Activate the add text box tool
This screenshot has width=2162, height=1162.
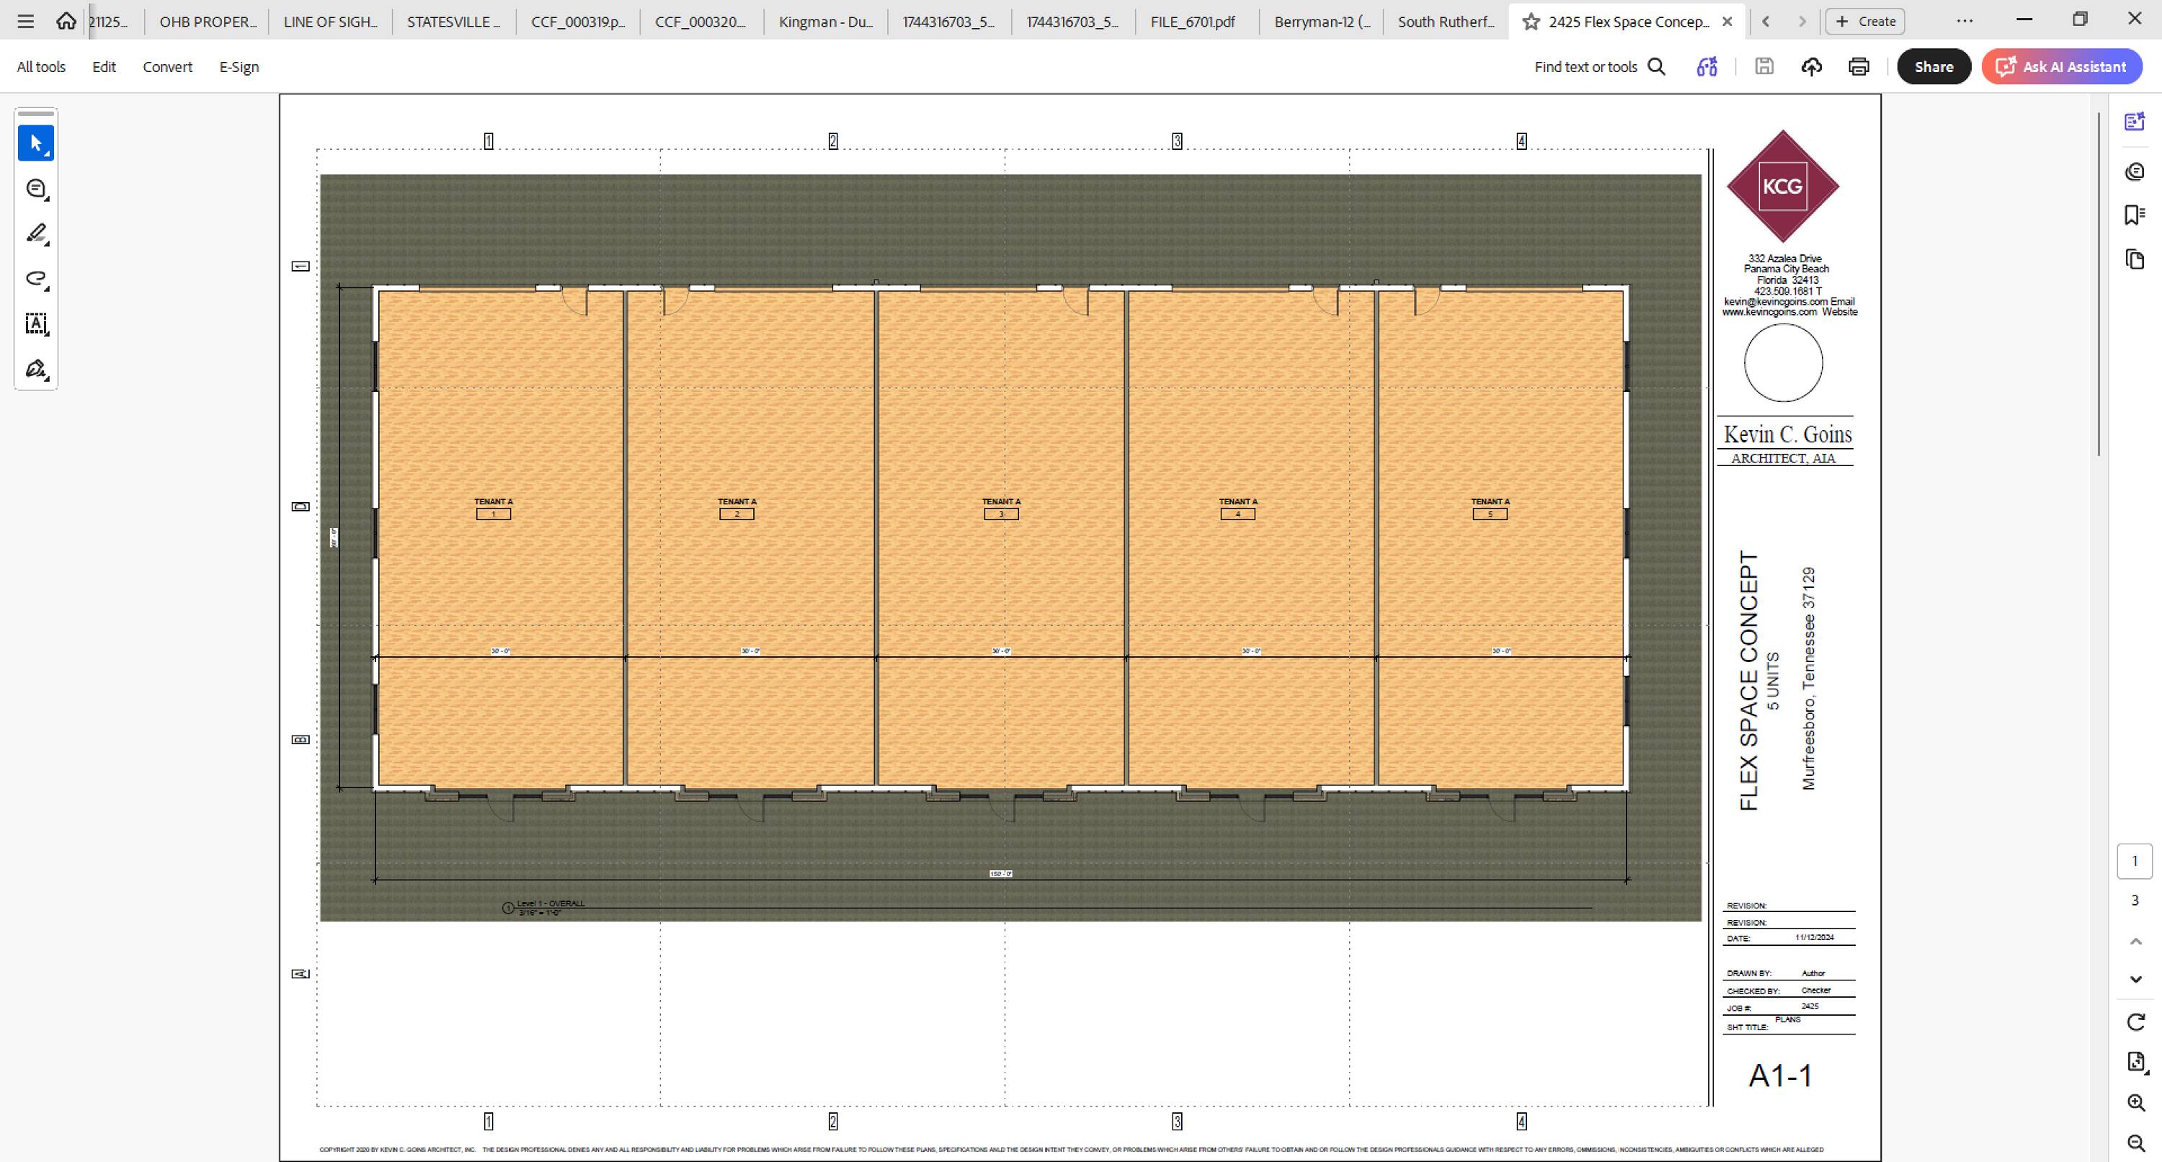click(x=36, y=324)
